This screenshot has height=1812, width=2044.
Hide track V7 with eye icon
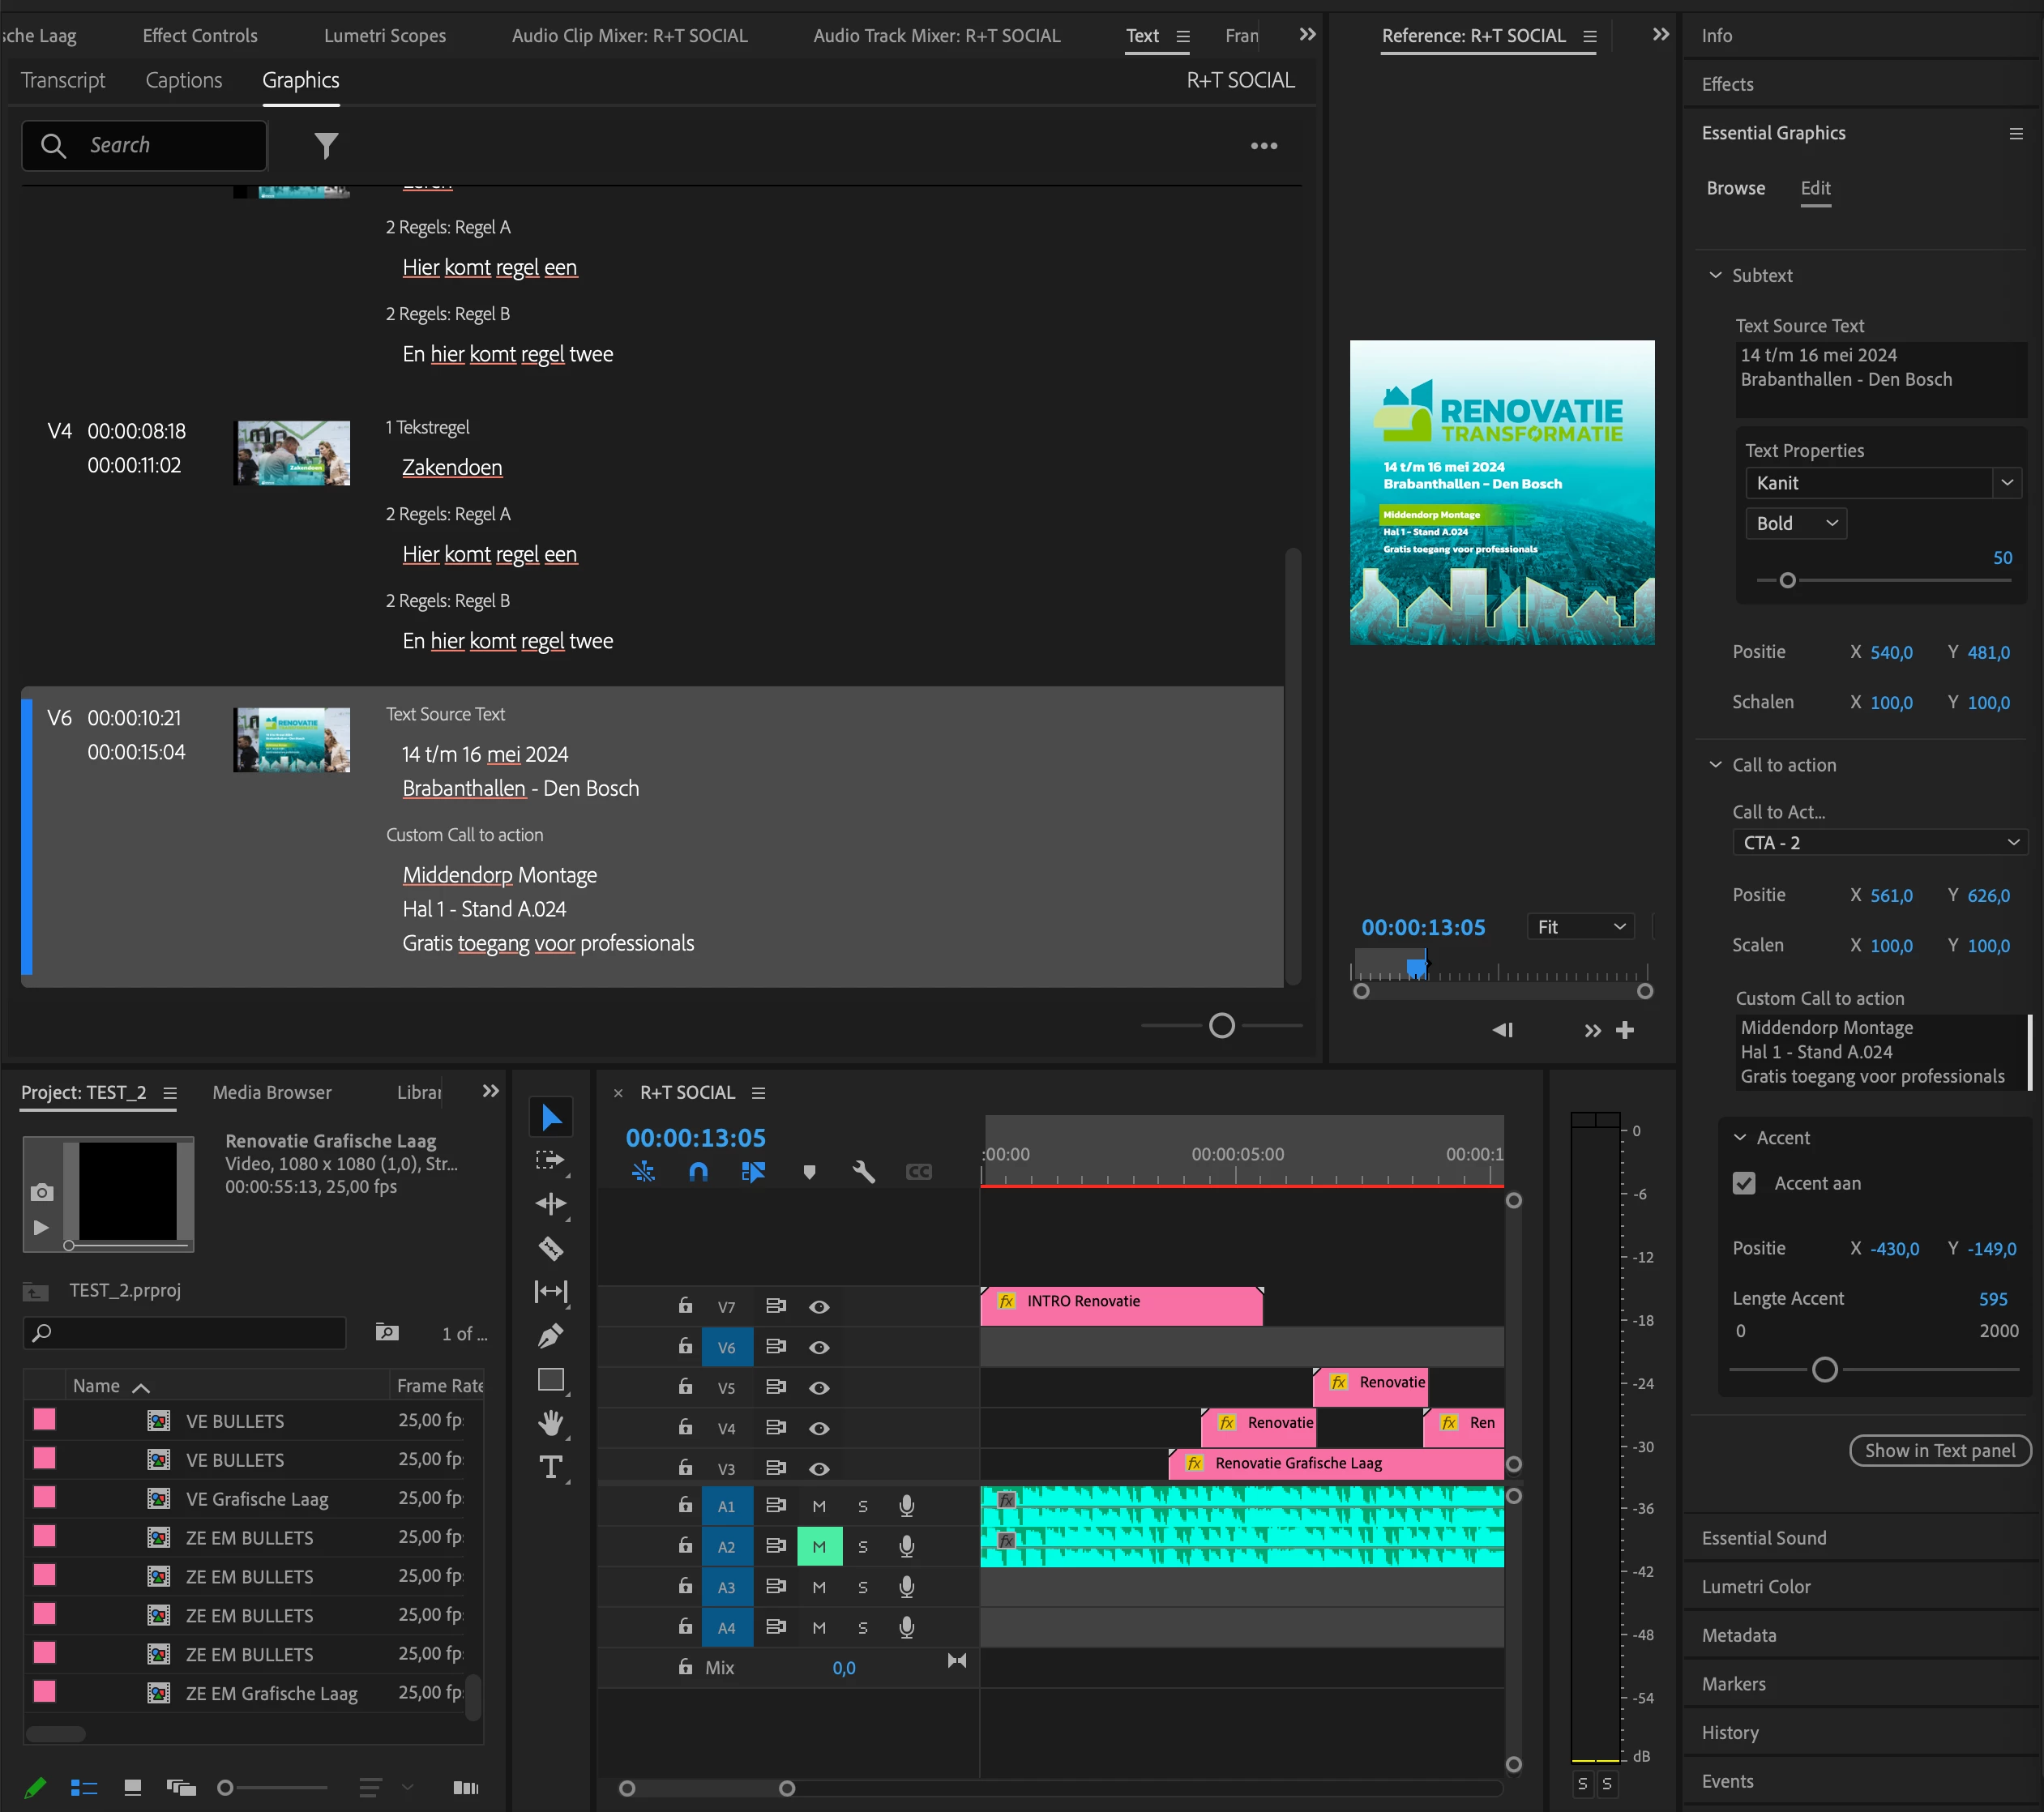(x=819, y=1306)
